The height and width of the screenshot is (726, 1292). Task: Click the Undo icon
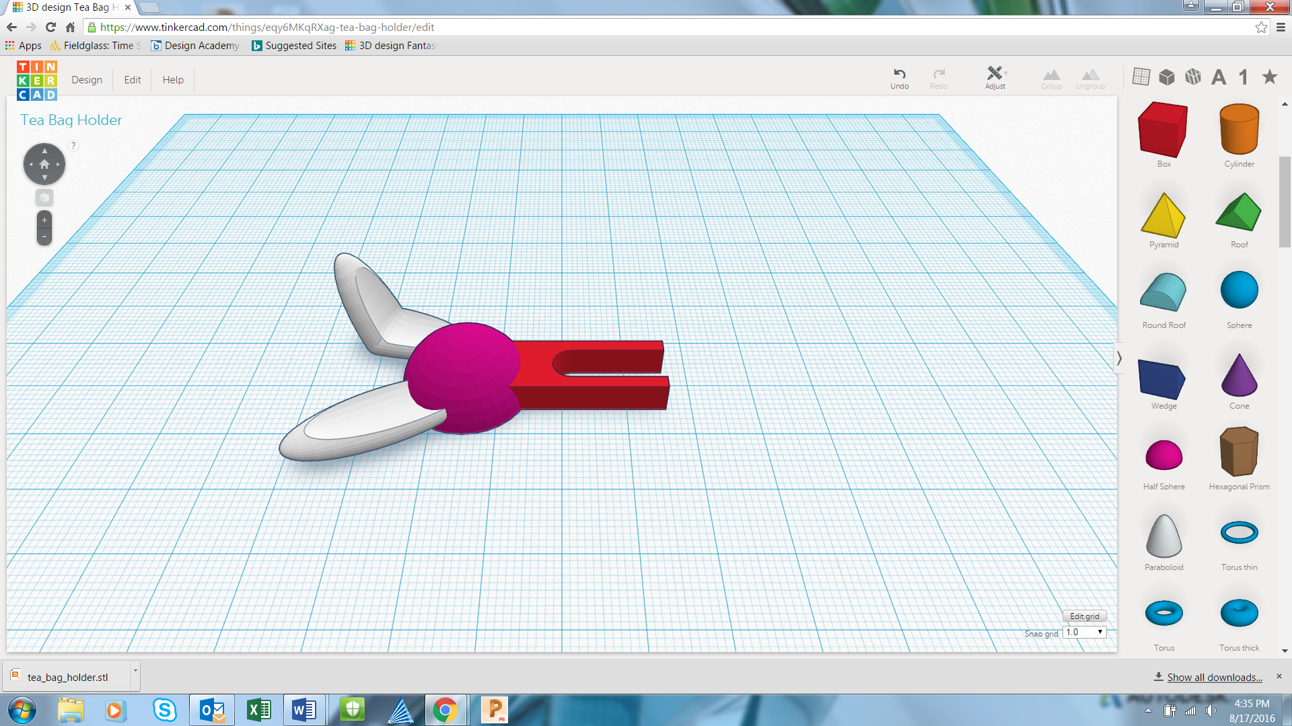pyautogui.click(x=899, y=74)
